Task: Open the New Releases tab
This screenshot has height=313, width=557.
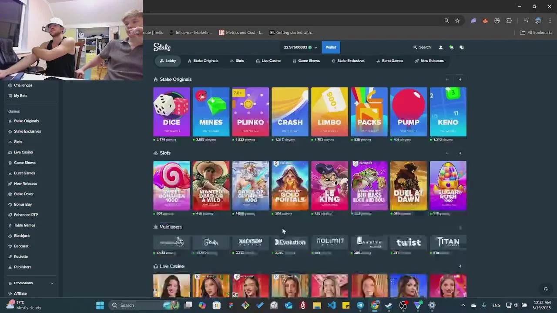Action: [429, 61]
